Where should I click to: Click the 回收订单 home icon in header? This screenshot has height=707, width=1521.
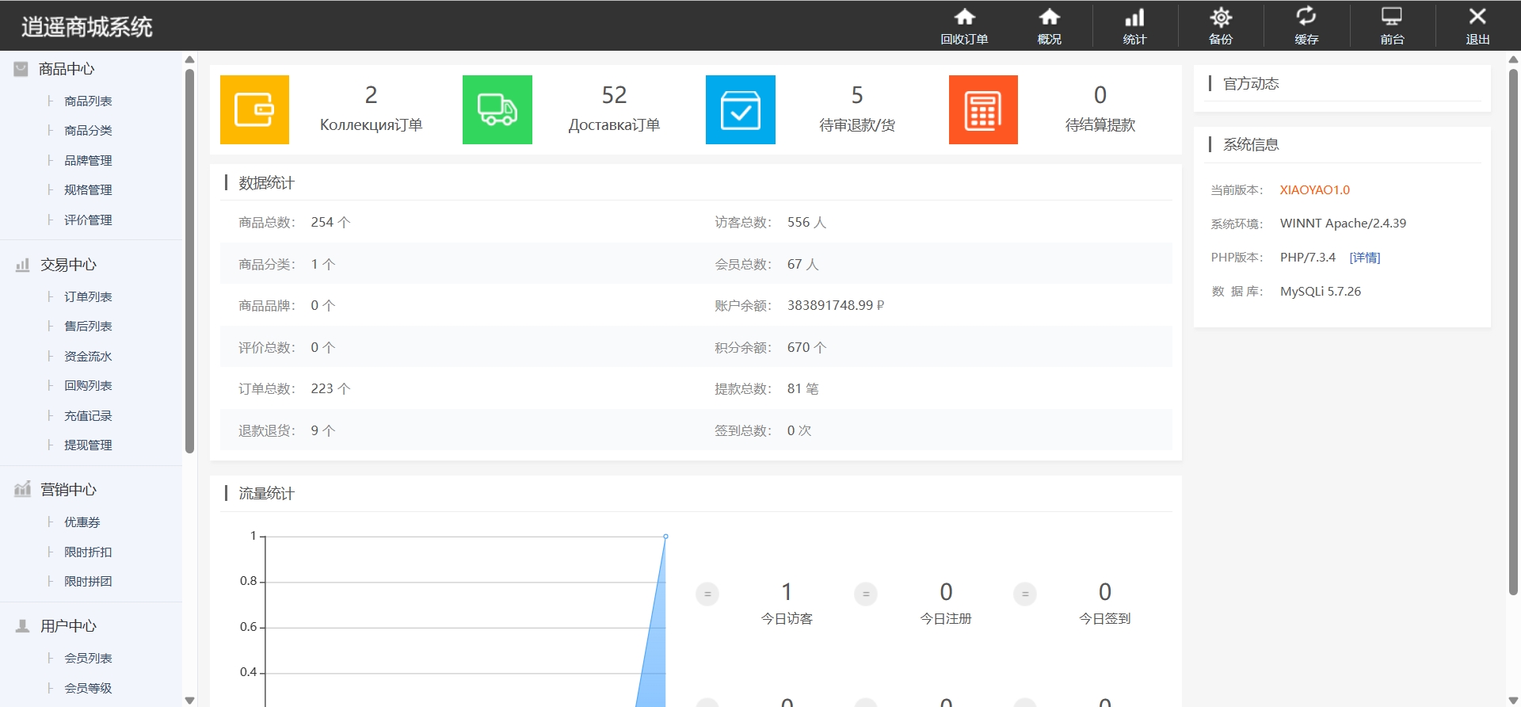point(964,17)
